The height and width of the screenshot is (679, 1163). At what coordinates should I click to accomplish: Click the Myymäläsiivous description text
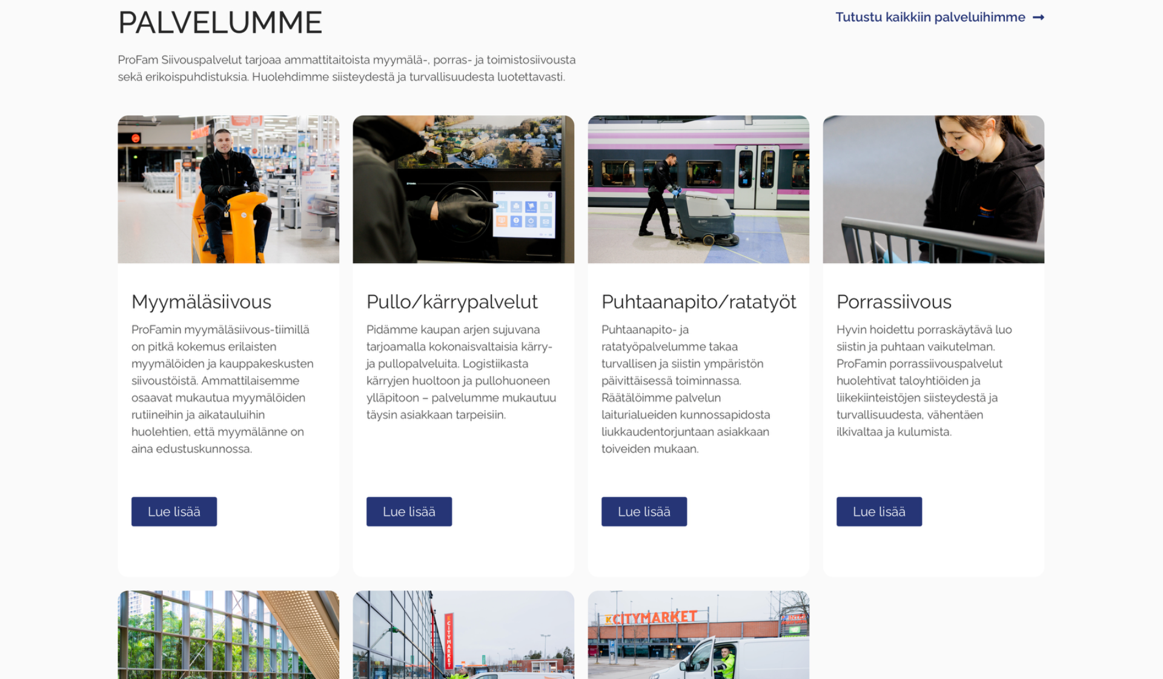pyautogui.click(x=222, y=389)
